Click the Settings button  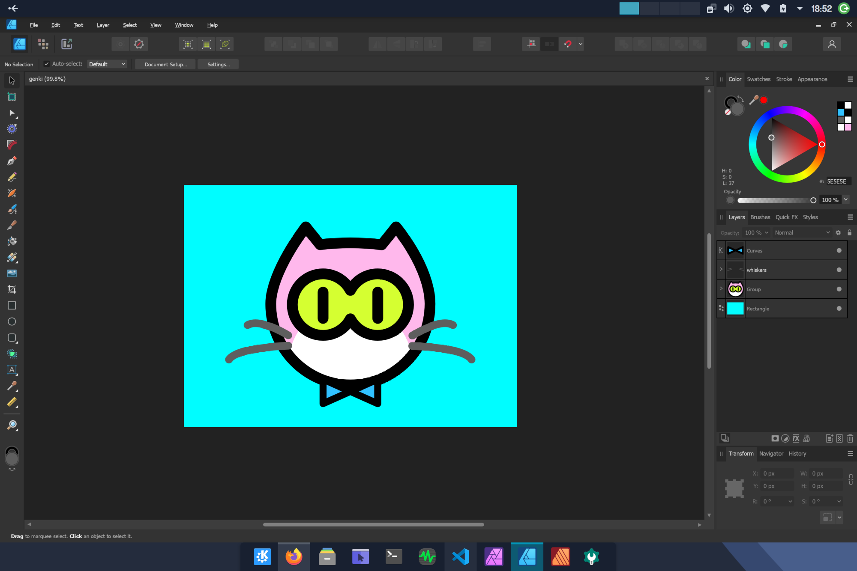[x=219, y=64]
